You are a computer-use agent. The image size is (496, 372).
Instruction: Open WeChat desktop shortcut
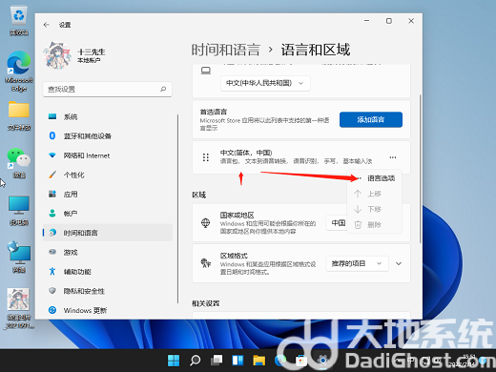click(19, 162)
